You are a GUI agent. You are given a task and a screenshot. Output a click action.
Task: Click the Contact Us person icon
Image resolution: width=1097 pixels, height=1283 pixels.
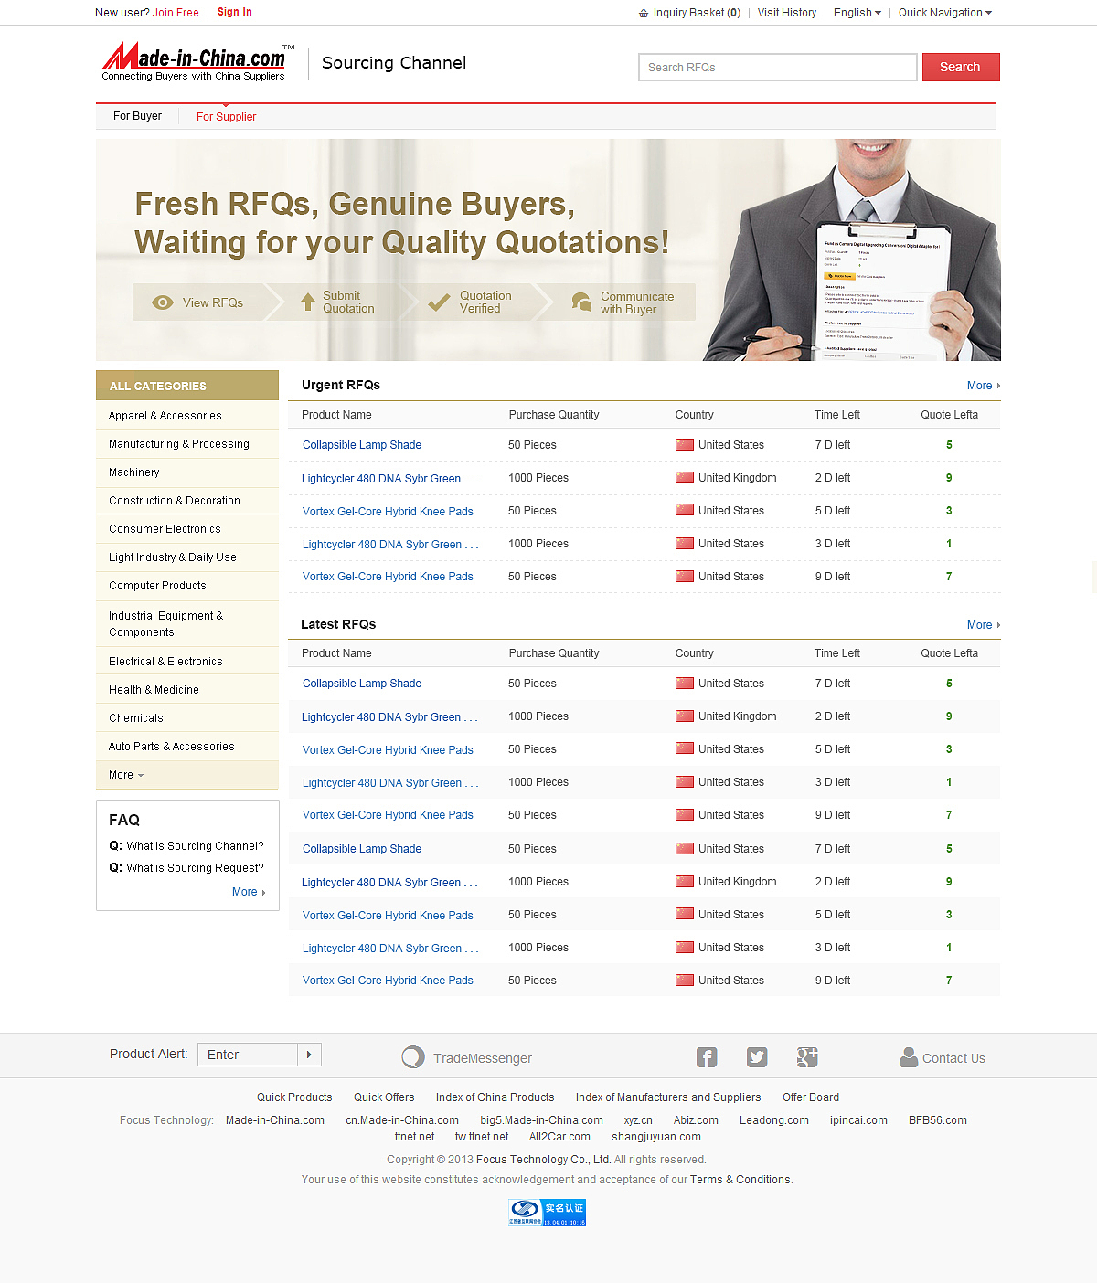click(909, 1056)
